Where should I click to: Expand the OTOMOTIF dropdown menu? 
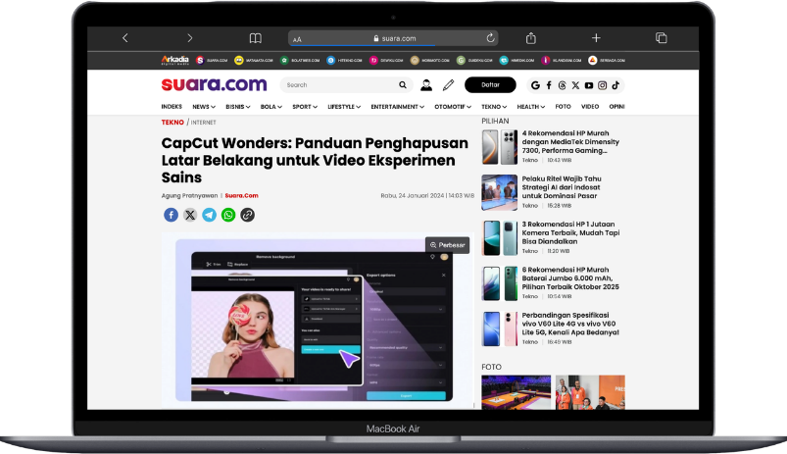453,107
